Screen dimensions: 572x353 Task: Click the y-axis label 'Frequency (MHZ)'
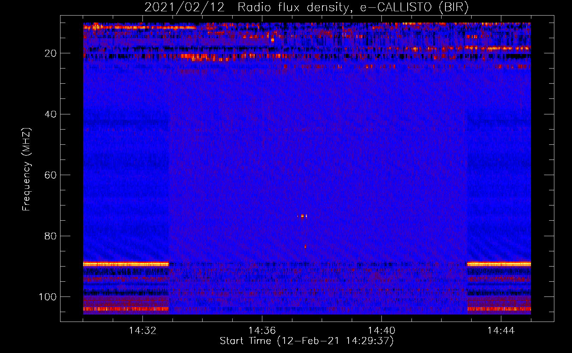pyautogui.click(x=27, y=169)
